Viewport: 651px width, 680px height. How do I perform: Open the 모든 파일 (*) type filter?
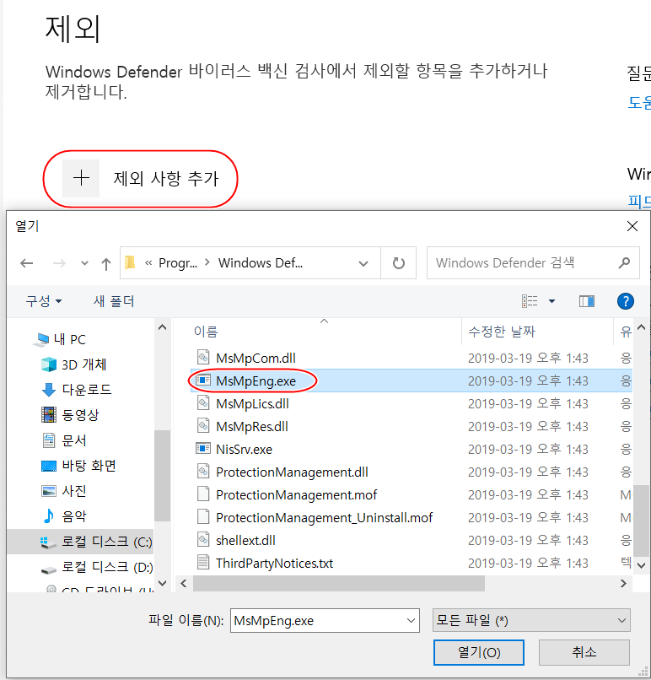coord(531,621)
